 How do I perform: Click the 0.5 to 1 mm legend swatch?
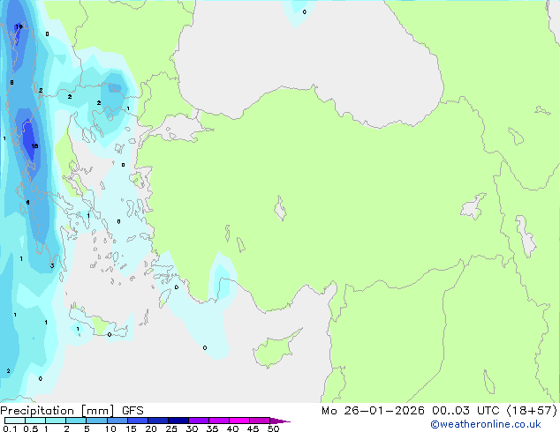[35, 421]
